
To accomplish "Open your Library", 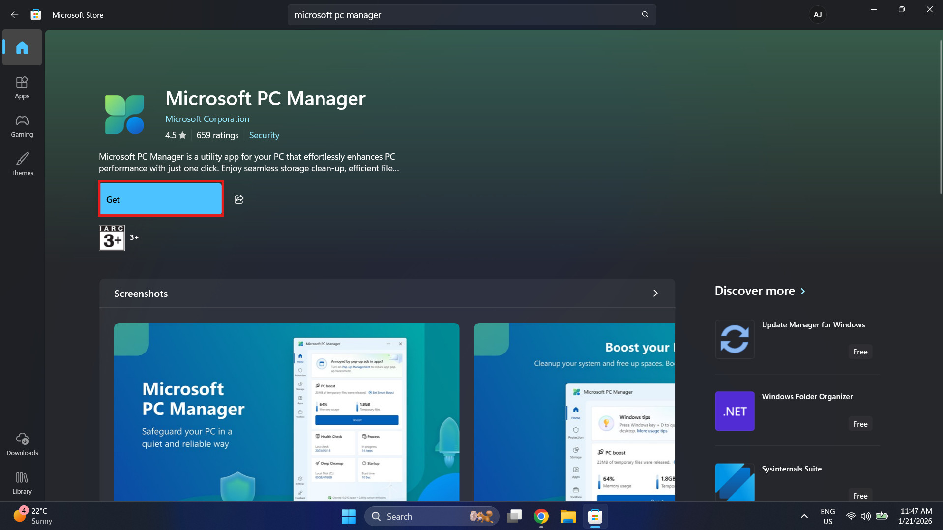I will coord(22,481).
